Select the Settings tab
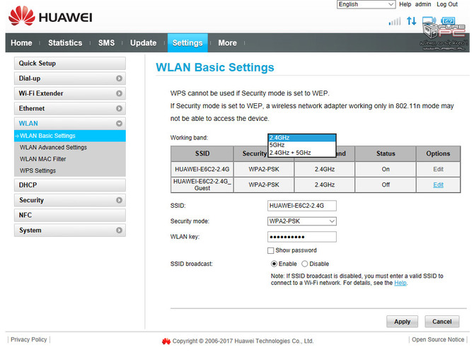Screen dimensions: 474x362 pyautogui.click(x=187, y=43)
